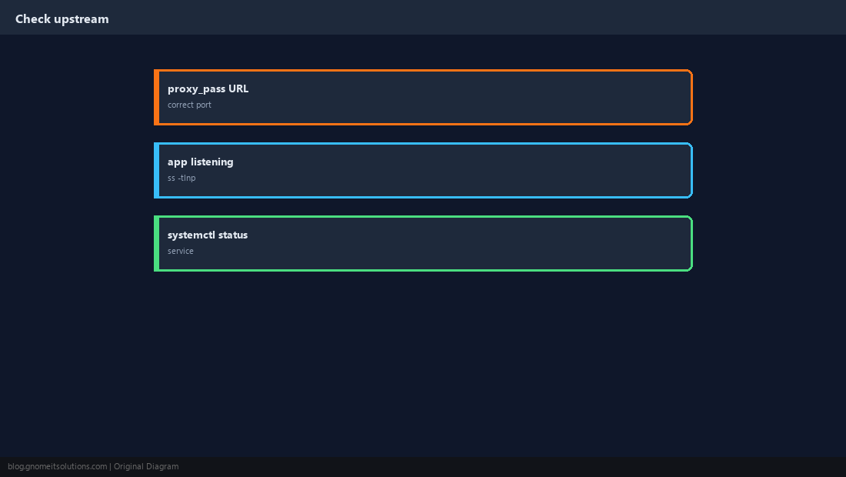Click the 'systemctl status' heading text
The height and width of the screenshot is (477, 846).
(207, 235)
